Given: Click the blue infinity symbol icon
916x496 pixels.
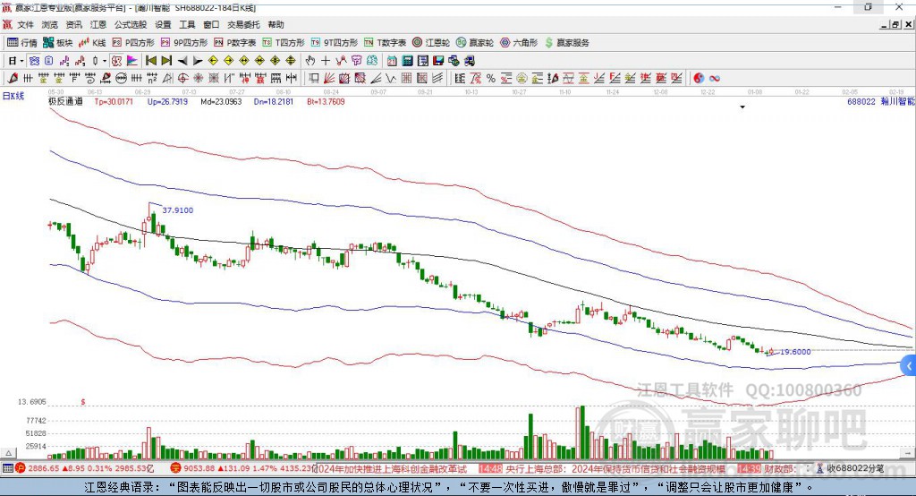Looking at the screenshot, I should pyautogui.click(x=714, y=78).
